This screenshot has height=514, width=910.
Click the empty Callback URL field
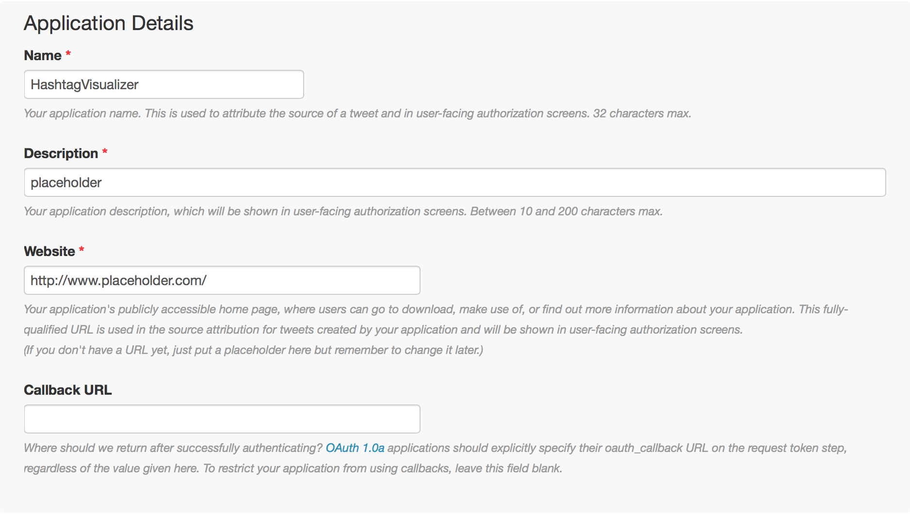pos(221,418)
